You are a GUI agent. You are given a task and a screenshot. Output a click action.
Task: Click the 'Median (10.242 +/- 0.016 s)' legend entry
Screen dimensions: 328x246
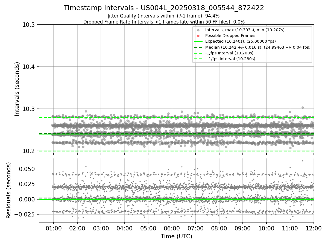pyautogui.click(x=258, y=47)
